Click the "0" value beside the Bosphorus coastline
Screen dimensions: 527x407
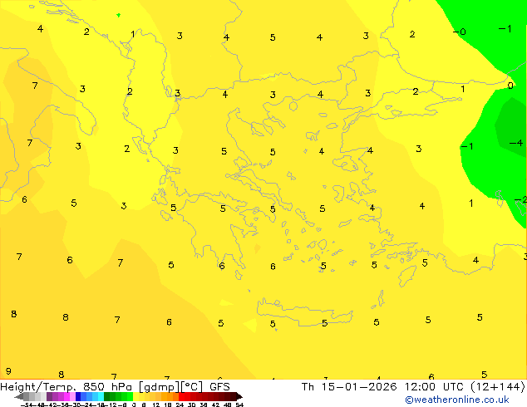[510, 86]
